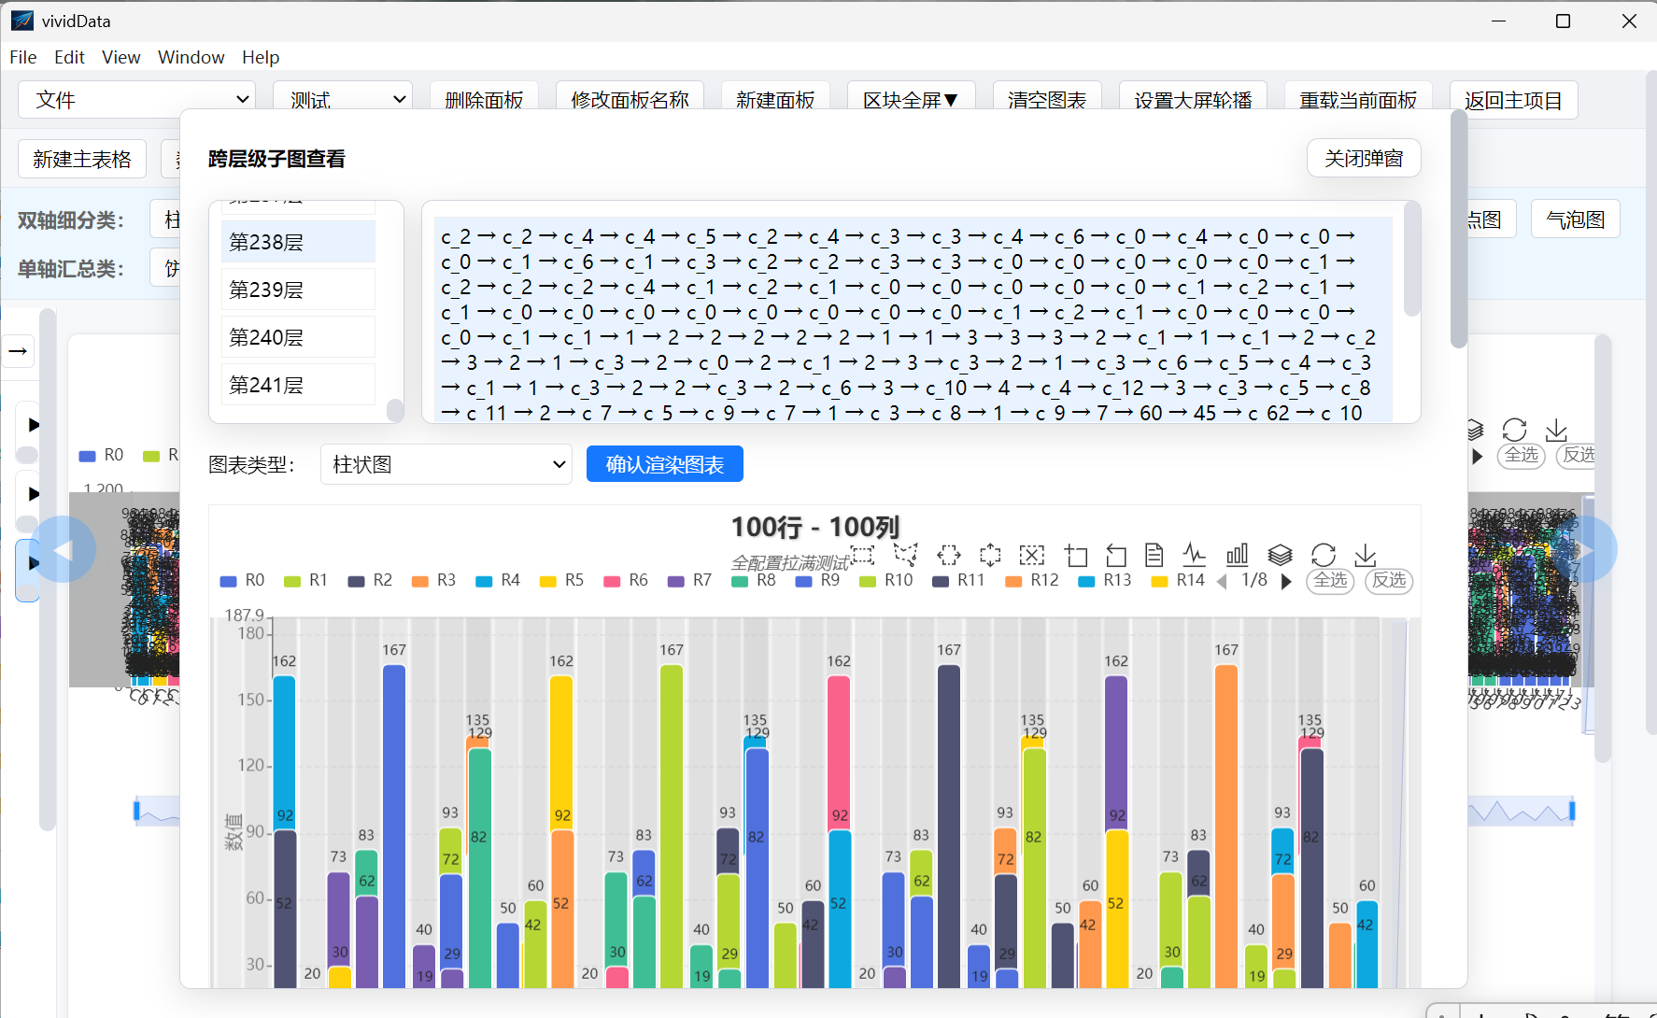Open the data view document icon
This screenshot has height=1018, width=1657.
coord(1154,555)
